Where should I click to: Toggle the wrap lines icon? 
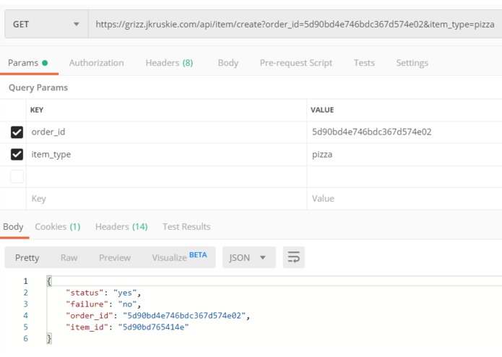point(293,257)
